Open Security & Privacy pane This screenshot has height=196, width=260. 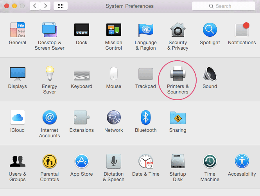(x=178, y=31)
